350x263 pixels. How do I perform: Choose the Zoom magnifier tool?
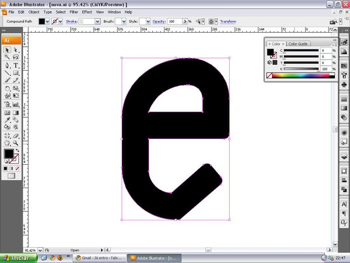click(x=16, y=142)
